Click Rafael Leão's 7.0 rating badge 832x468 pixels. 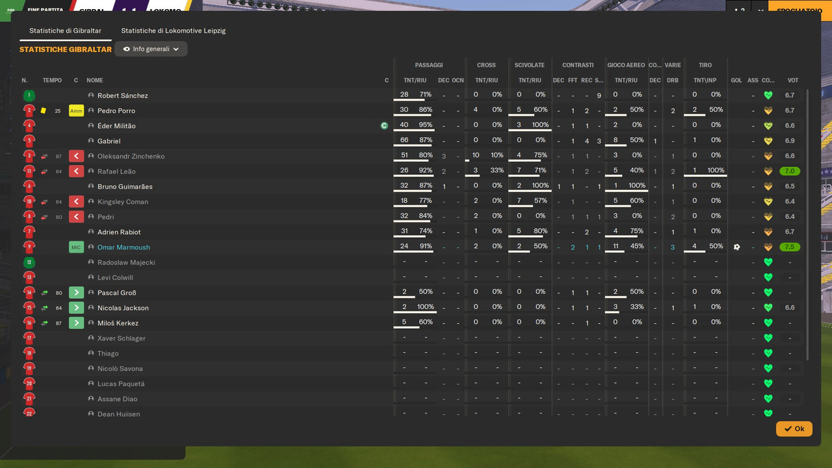point(790,171)
